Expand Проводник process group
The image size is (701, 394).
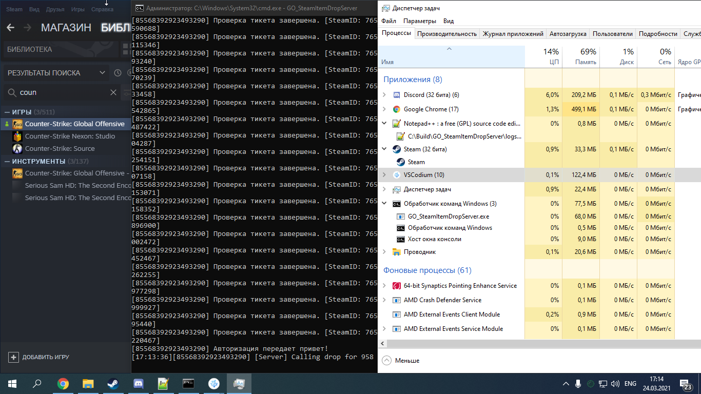pyautogui.click(x=384, y=252)
